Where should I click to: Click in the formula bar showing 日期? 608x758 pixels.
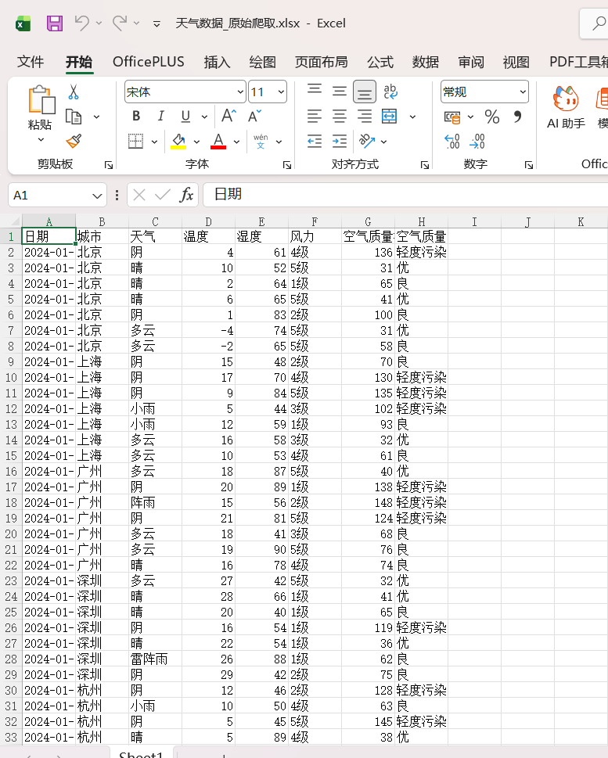click(405, 195)
